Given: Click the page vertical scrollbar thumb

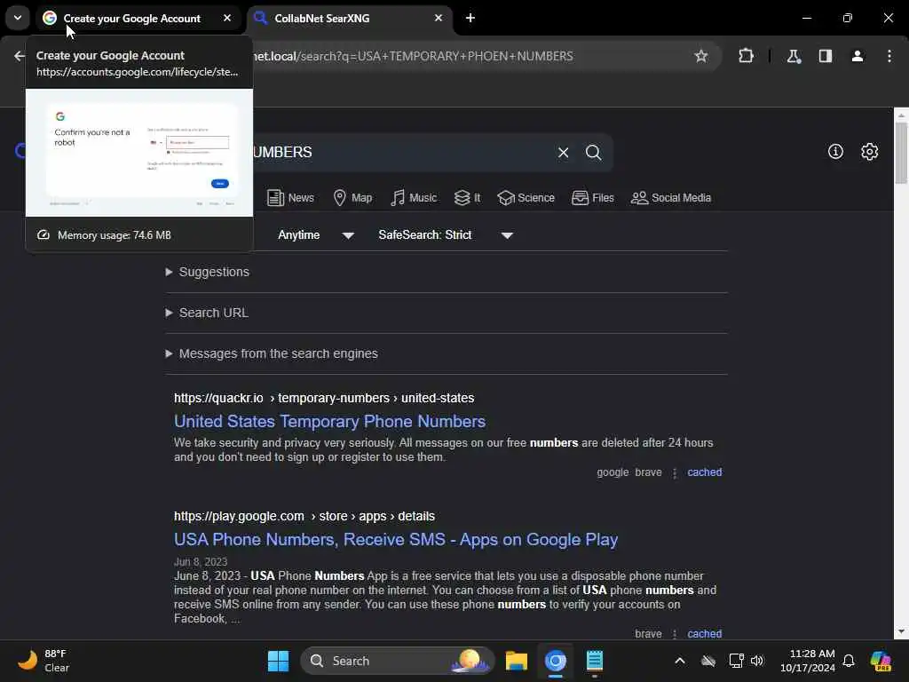Looking at the screenshot, I should [901, 153].
